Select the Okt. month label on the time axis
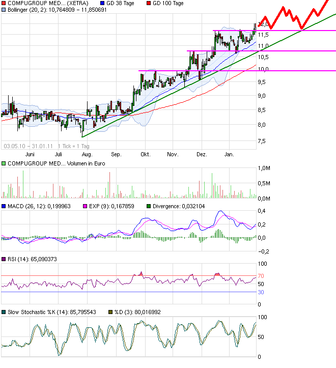The image size is (336, 368). pyautogui.click(x=145, y=154)
